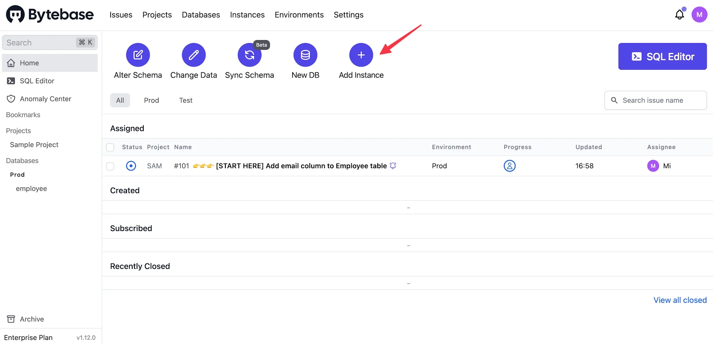Viewport: 713px width, 344px height.
Task: Open the Anomaly Center
Action: (50, 99)
